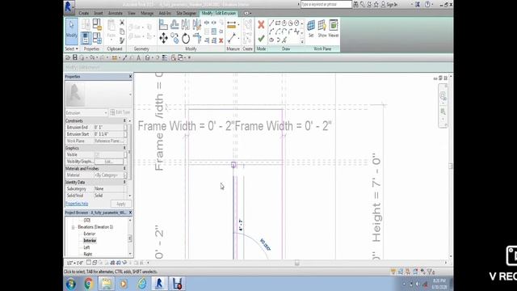Click the Text tool in quick access toolbar
The width and height of the screenshot is (517, 291).
pyautogui.click(x=138, y=57)
